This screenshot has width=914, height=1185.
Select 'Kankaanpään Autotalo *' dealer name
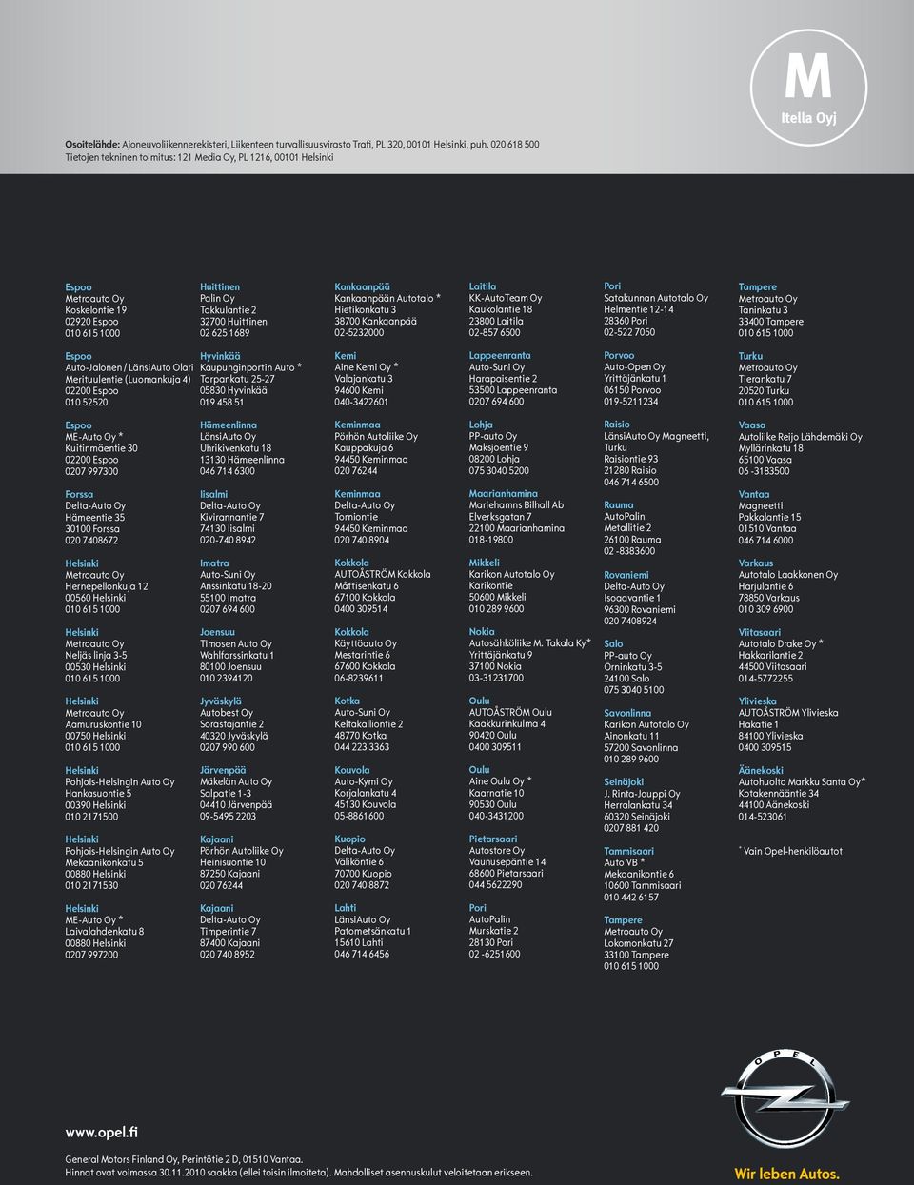(x=387, y=299)
